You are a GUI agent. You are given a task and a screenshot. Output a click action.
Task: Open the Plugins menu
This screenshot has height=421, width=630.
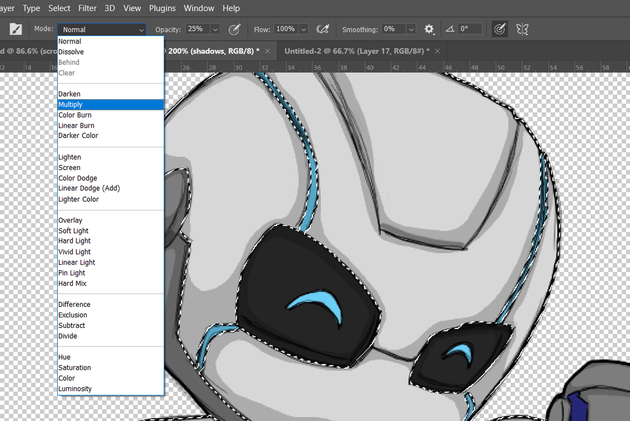click(162, 8)
